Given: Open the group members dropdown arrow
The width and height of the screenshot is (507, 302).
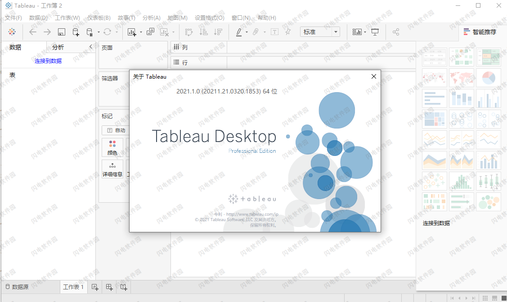Looking at the screenshot, I should click(265, 32).
